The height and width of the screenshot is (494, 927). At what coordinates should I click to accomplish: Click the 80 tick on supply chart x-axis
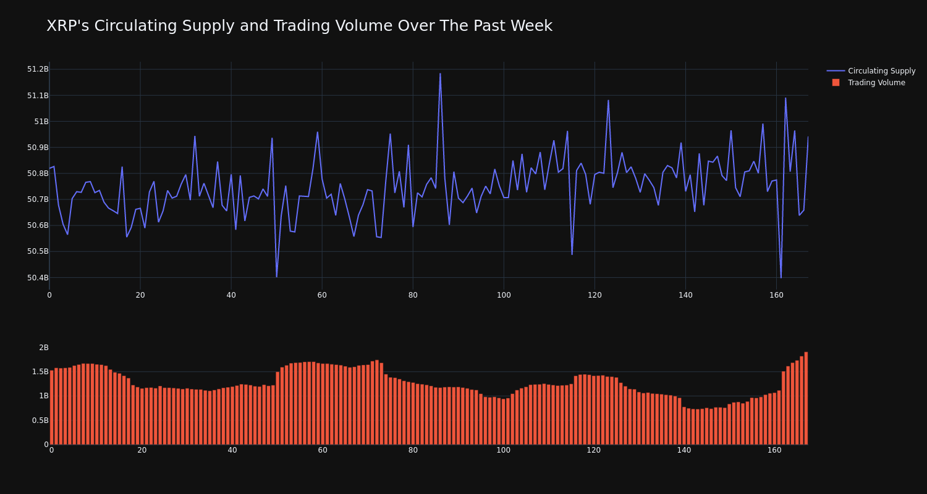click(x=413, y=295)
